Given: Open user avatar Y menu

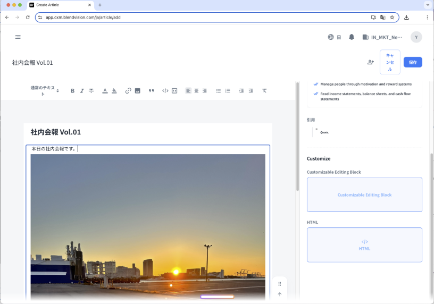Looking at the screenshot, I should point(416,37).
